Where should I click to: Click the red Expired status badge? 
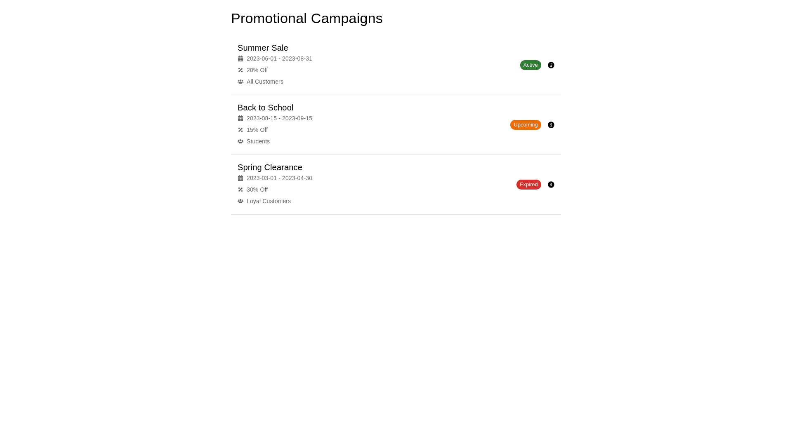528,185
